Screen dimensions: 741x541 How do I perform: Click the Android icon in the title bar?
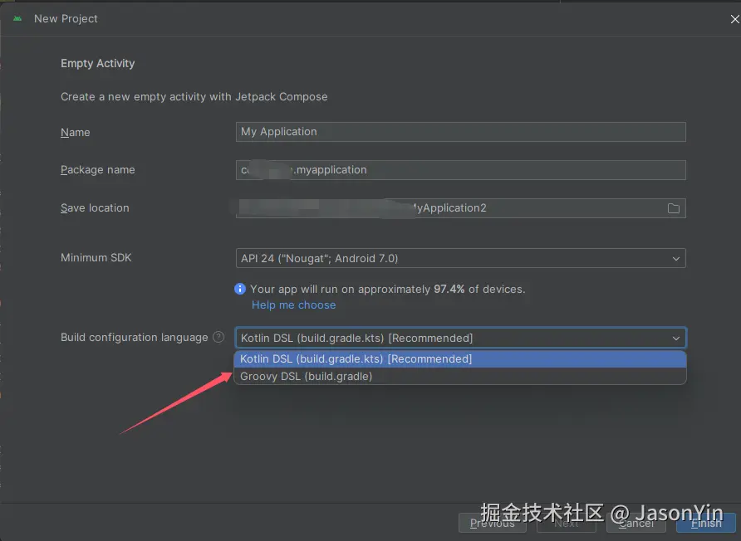tap(17, 19)
